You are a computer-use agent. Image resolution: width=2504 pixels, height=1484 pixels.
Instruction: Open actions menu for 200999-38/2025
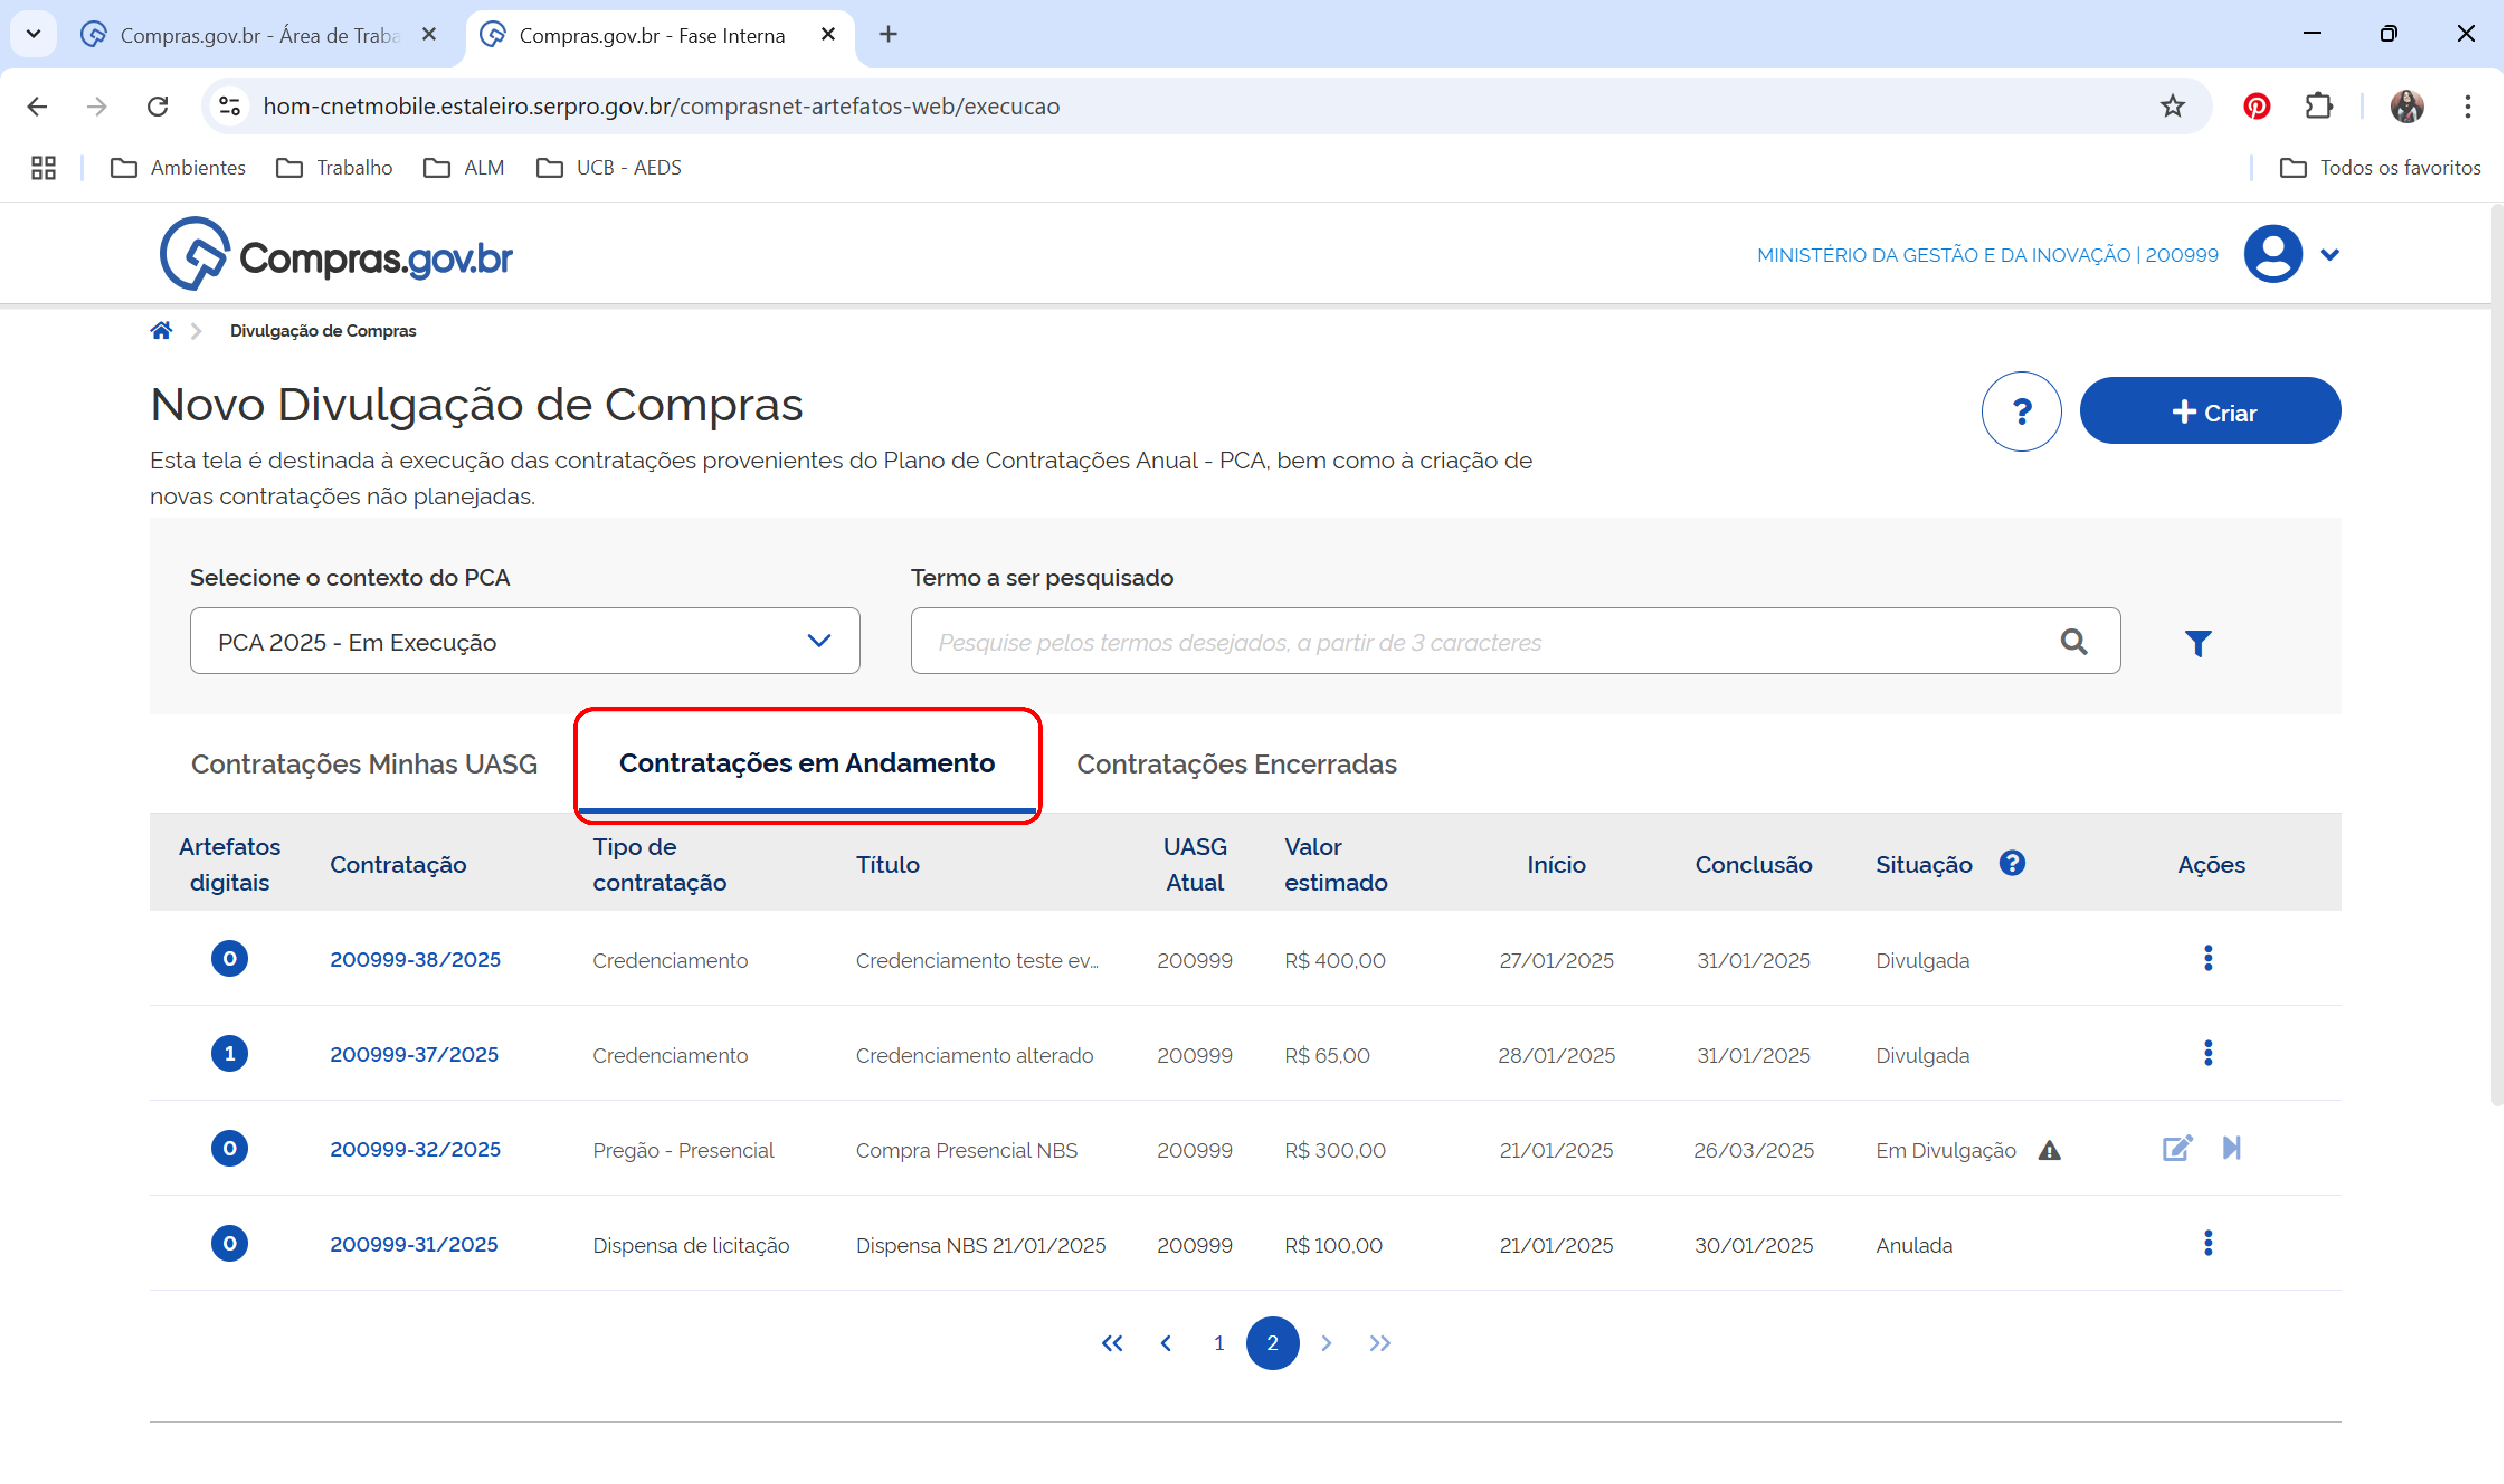point(2208,958)
